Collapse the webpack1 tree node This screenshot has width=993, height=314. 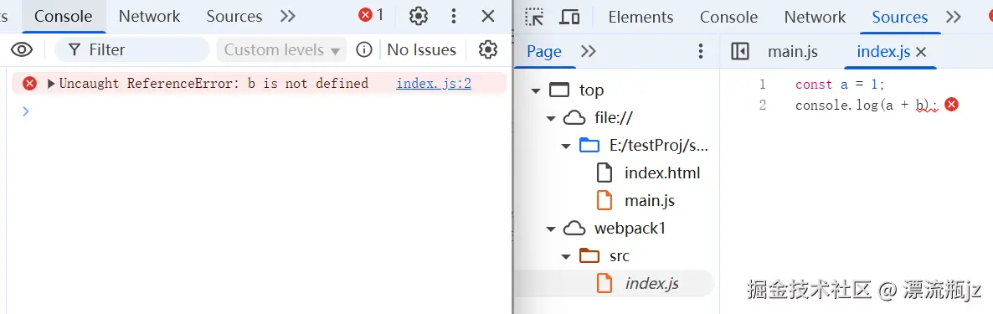pos(552,229)
